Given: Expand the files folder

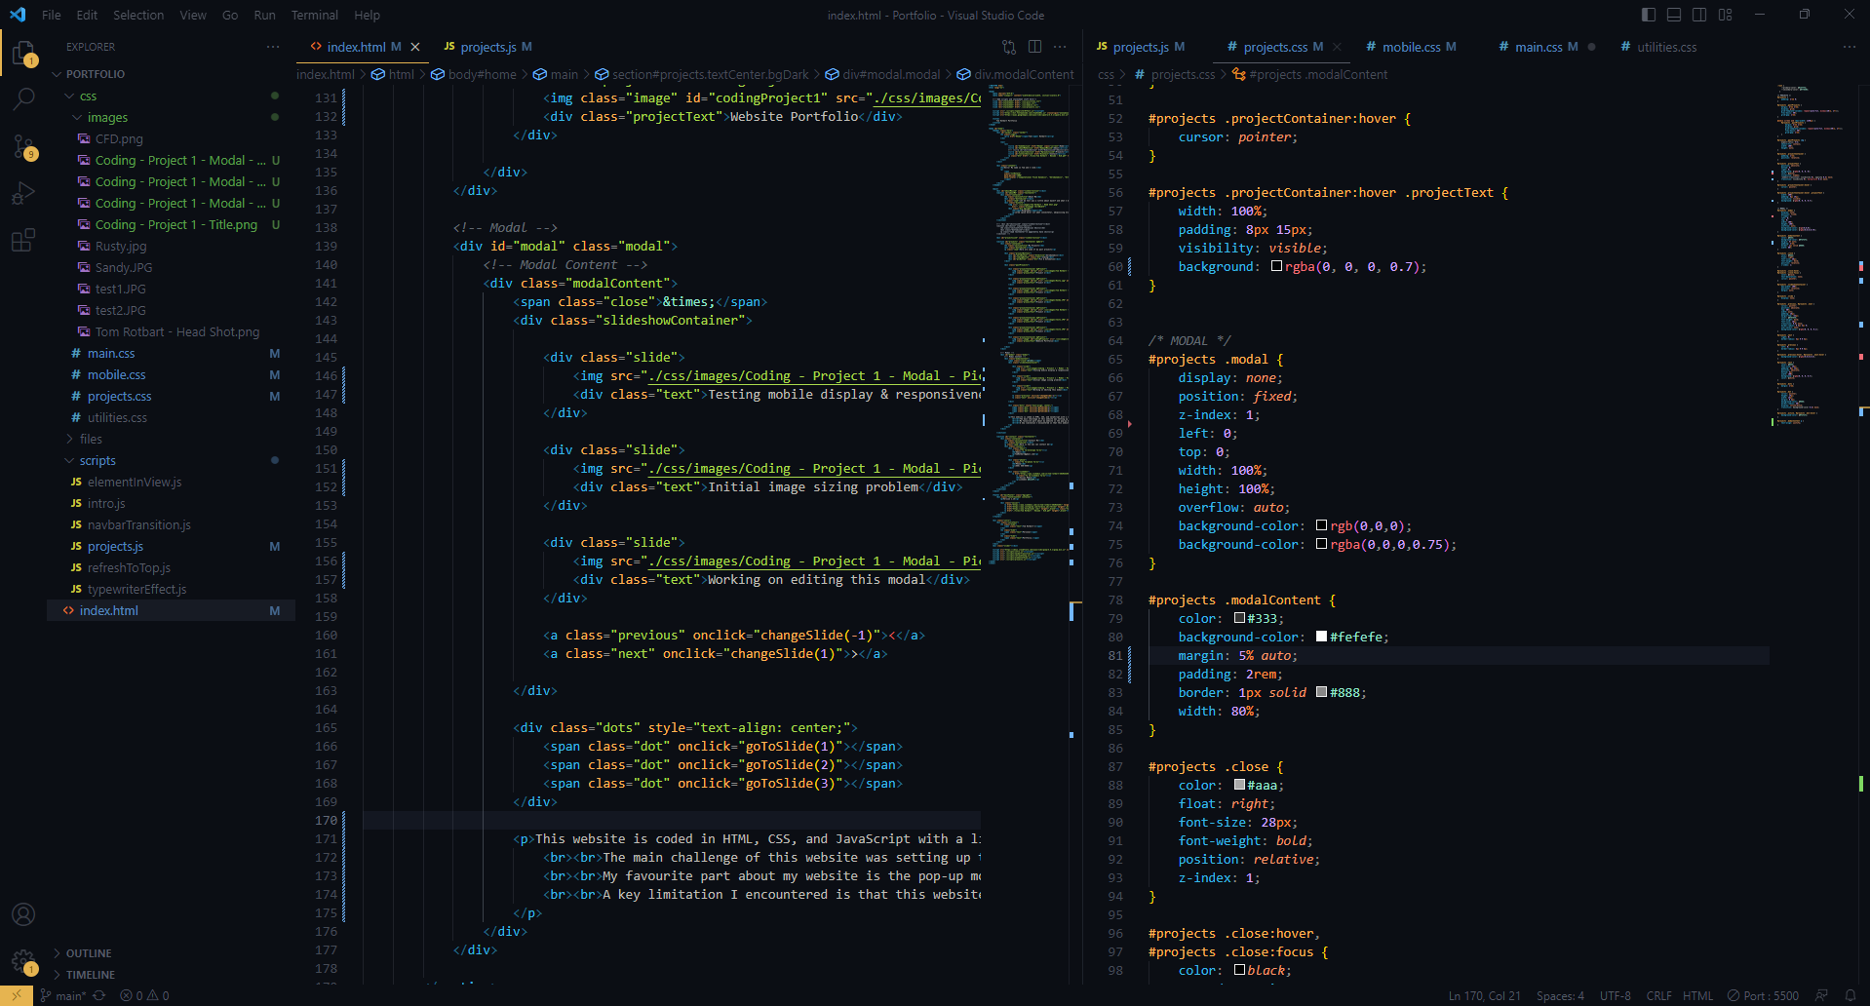Looking at the screenshot, I should pyautogui.click(x=91, y=439).
